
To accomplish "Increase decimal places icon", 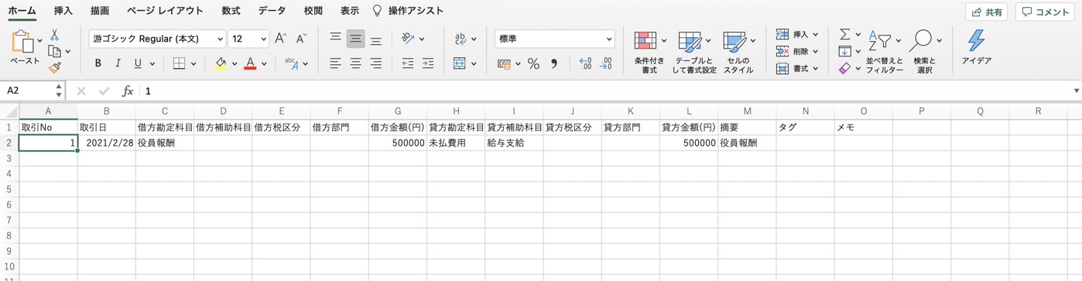I will tap(585, 64).
